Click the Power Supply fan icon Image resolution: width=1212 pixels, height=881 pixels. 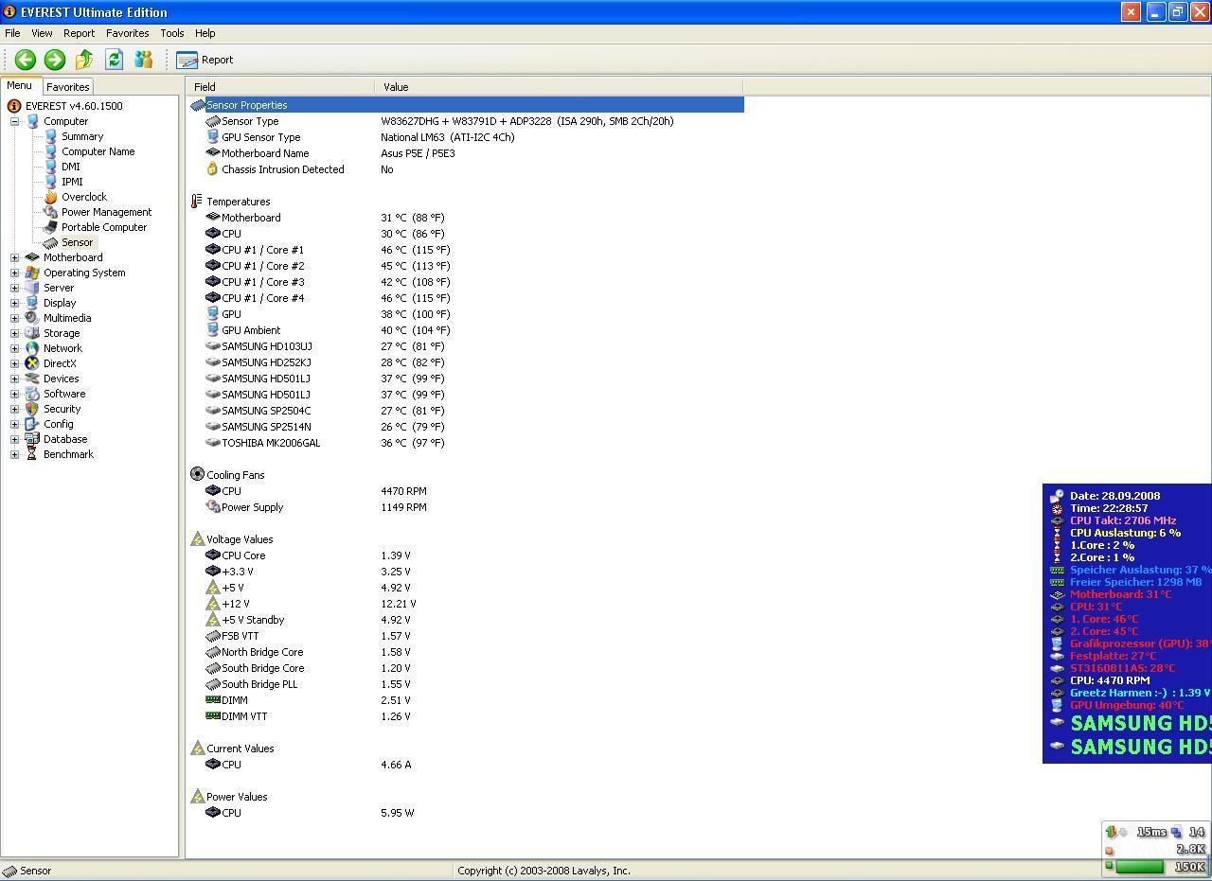click(x=212, y=507)
